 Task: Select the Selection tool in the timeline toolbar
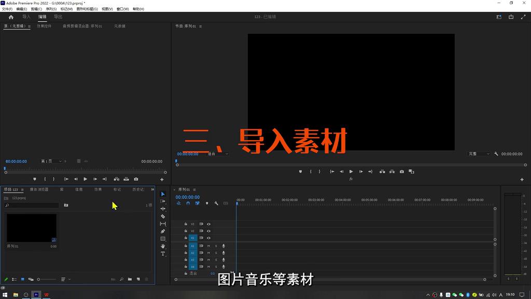pyautogui.click(x=163, y=193)
